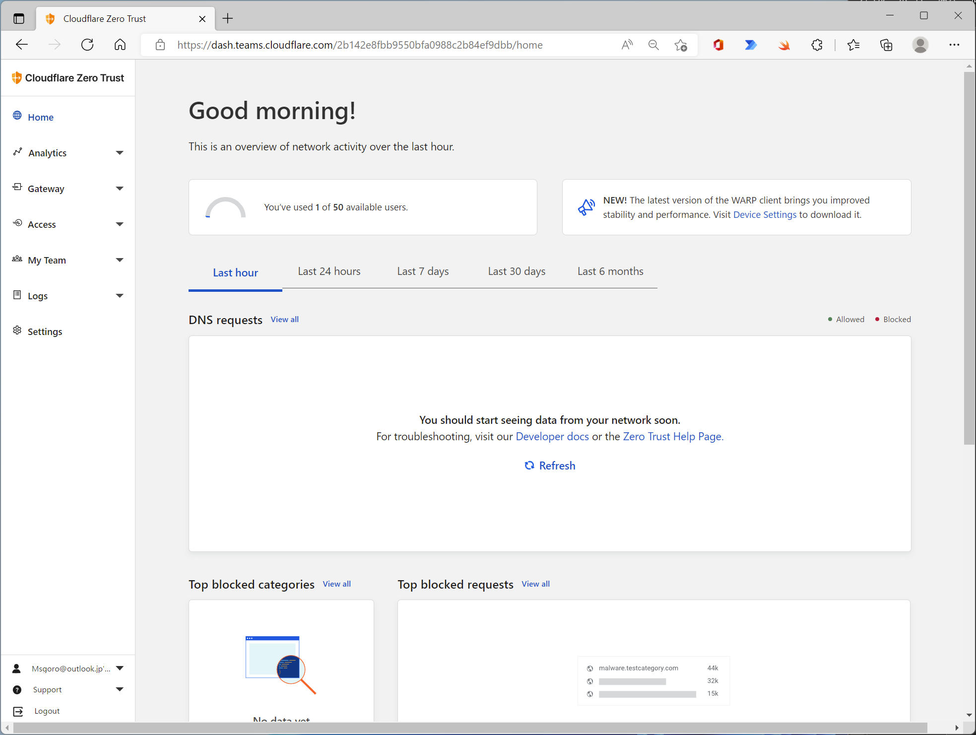The height and width of the screenshot is (735, 976).
Task: View all top blocked categories
Action: [337, 584]
